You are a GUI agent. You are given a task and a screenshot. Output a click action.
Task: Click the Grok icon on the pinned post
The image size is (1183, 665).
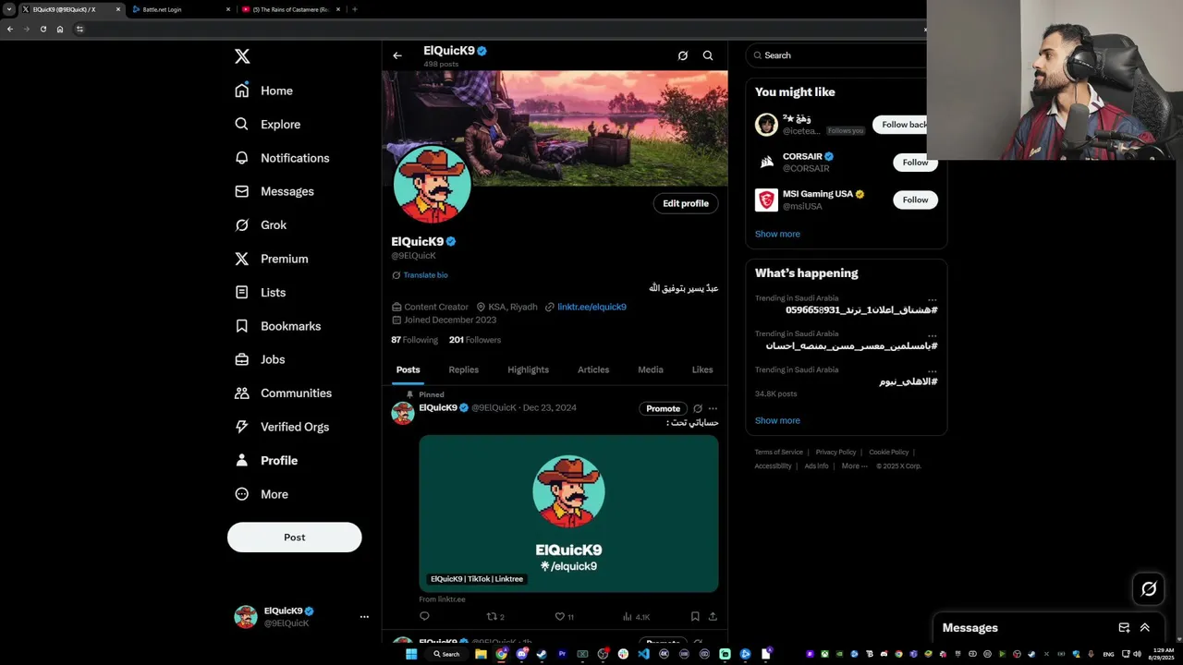click(698, 408)
